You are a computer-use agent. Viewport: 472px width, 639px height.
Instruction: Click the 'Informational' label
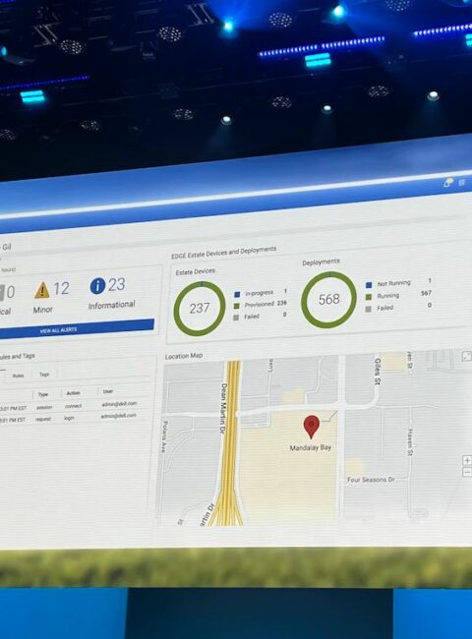point(112,305)
